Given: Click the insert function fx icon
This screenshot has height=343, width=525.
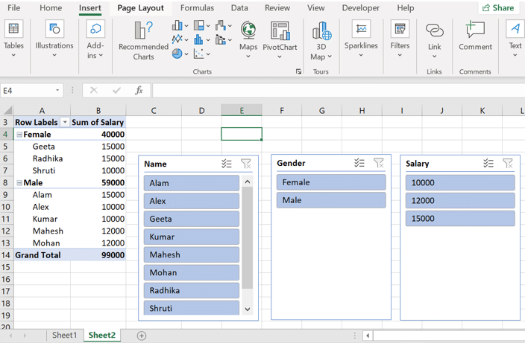Looking at the screenshot, I should pyautogui.click(x=139, y=90).
